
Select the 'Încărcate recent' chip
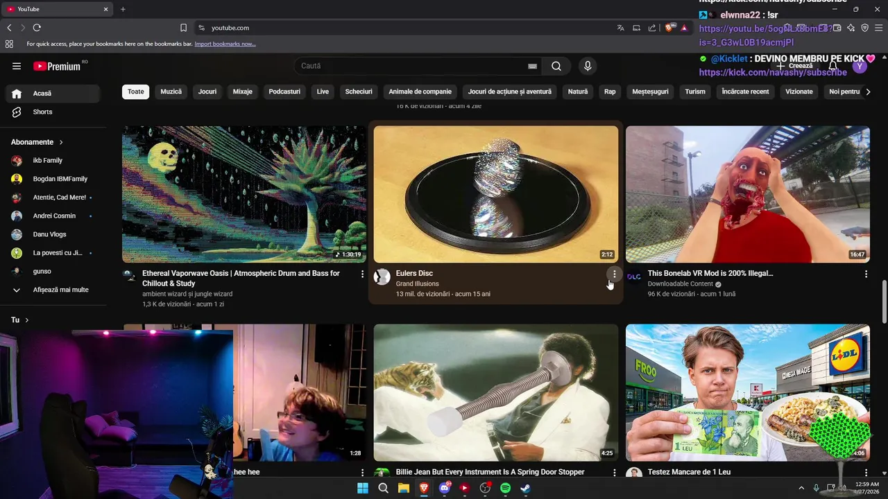point(745,91)
